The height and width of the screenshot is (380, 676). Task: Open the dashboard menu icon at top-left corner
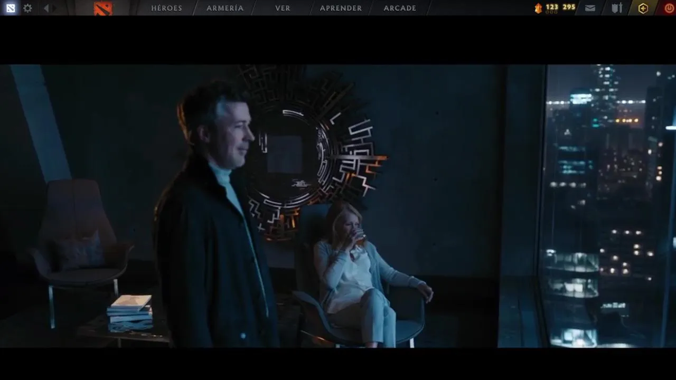(10, 8)
